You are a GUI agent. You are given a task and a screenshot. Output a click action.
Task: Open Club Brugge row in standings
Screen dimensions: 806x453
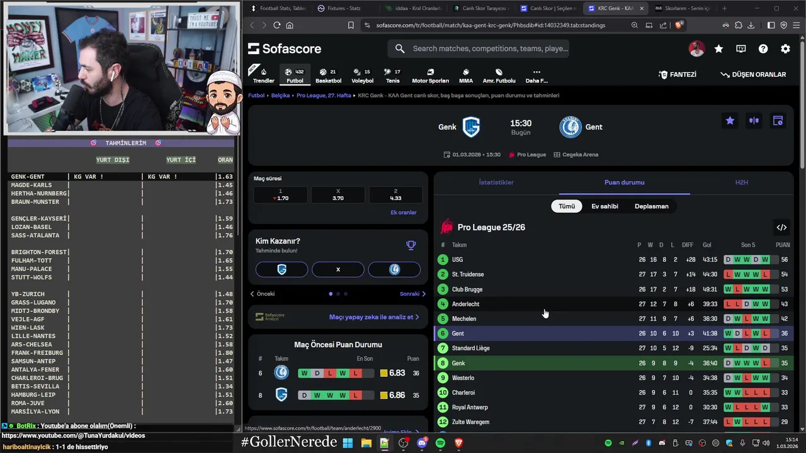(x=614, y=289)
